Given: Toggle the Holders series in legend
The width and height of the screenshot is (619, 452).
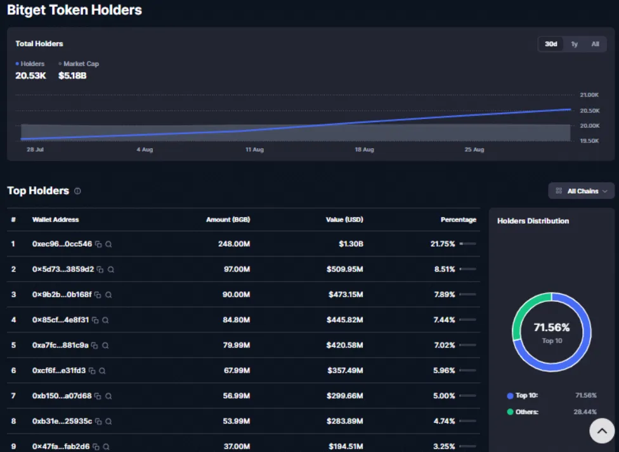Looking at the screenshot, I should 30,64.
